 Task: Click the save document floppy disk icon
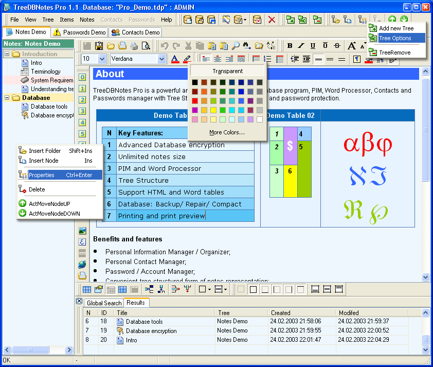tap(99, 46)
